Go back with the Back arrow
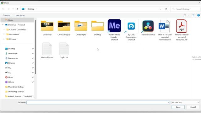Image resolution: width=201 pixels, height=113 pixels. point(3,9)
